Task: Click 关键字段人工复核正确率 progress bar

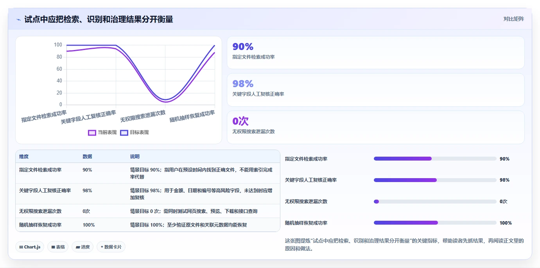Action: coord(435,180)
